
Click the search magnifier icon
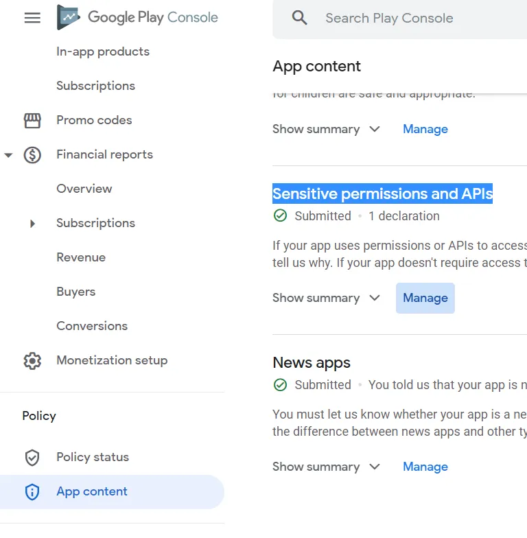(x=299, y=18)
